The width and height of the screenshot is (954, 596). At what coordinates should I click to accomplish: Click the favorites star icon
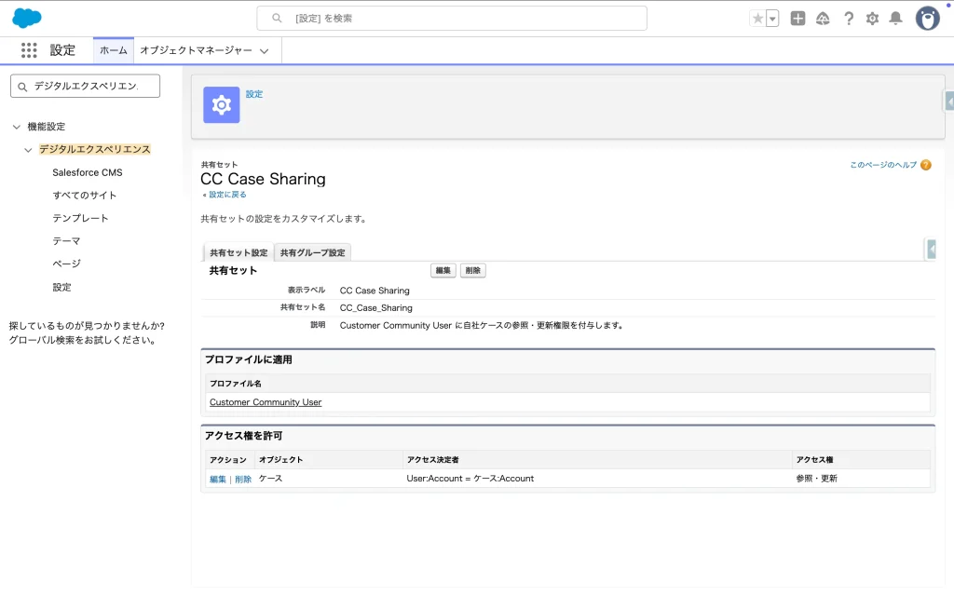[x=757, y=19]
